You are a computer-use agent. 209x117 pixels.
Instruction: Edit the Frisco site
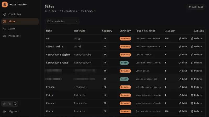point(183,87)
